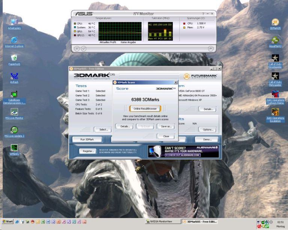The image size is (288, 230).
Task: Click the Options button in 3DMark05
Action: coord(208,130)
